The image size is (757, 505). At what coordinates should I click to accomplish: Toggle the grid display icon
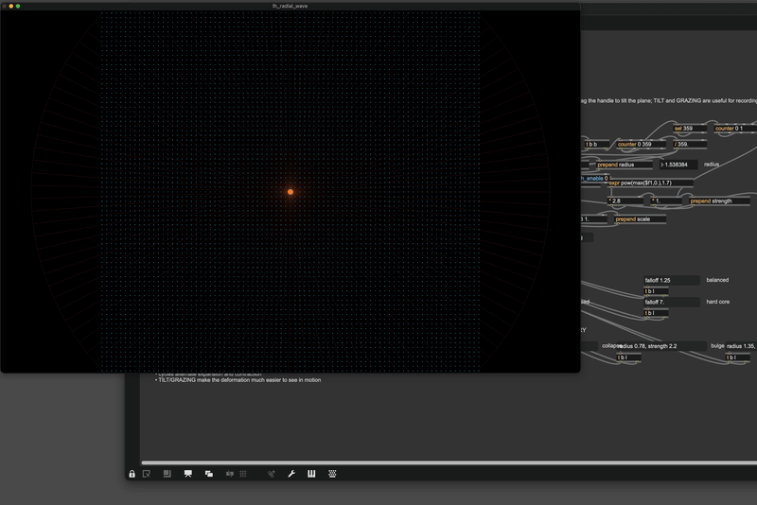pyautogui.click(x=243, y=474)
